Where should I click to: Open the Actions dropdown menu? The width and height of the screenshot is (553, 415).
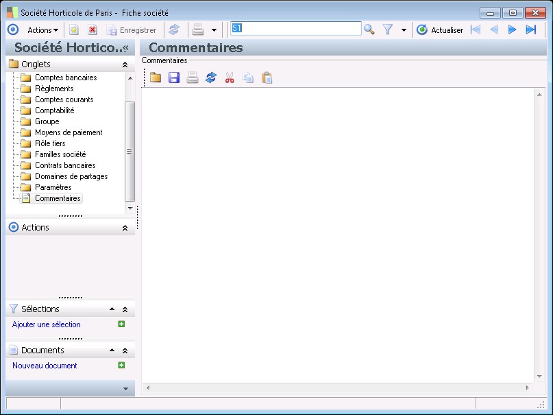point(42,30)
